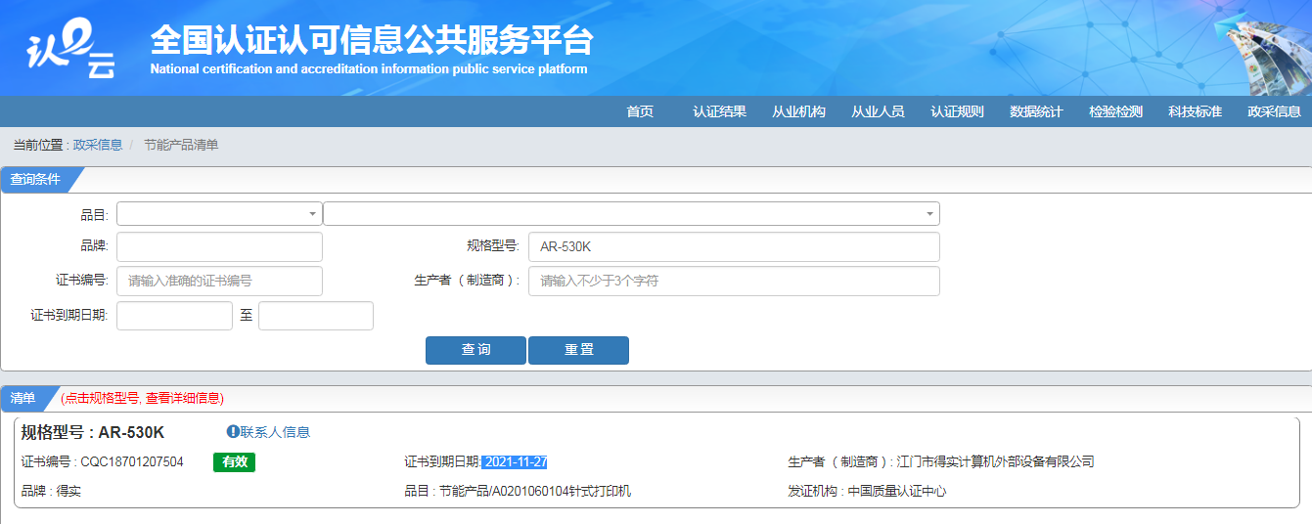Expand the second wide 品目 subcategory dropdown
This screenshot has height=524, width=1312.
pyautogui.click(x=631, y=213)
